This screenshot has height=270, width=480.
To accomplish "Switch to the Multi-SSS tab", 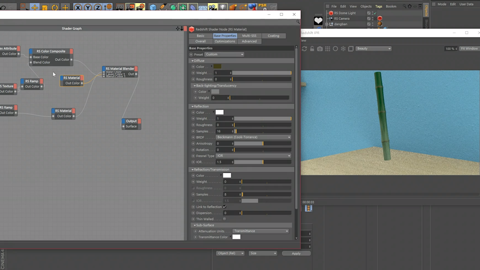I will pos(249,36).
